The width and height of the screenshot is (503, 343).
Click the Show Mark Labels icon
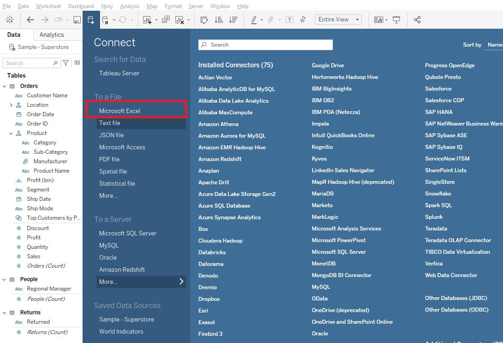[289, 20]
